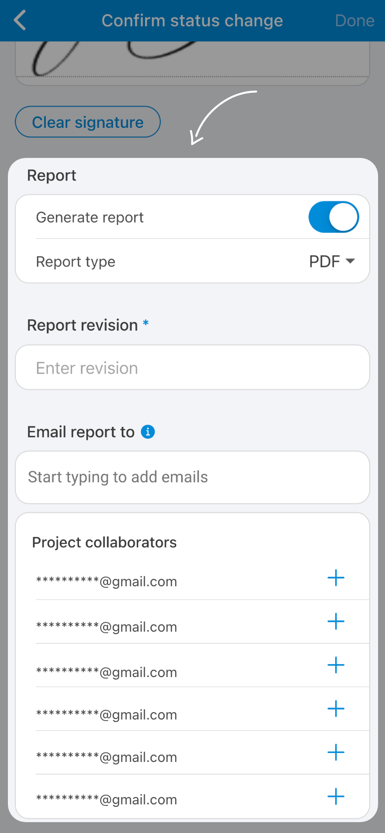The width and height of the screenshot is (385, 833).
Task: Clear signature button
Action: 88,122
